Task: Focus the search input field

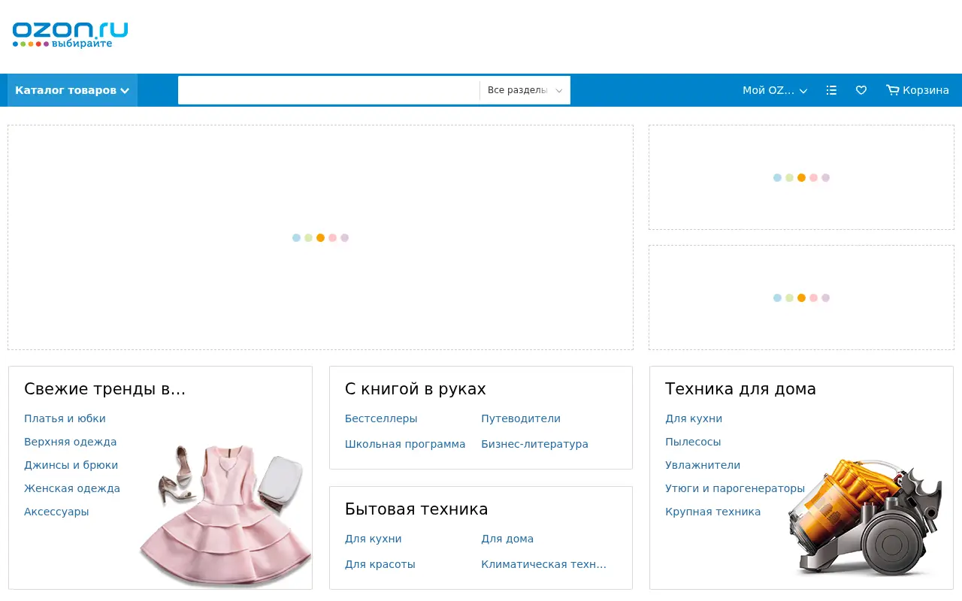Action: coord(328,90)
